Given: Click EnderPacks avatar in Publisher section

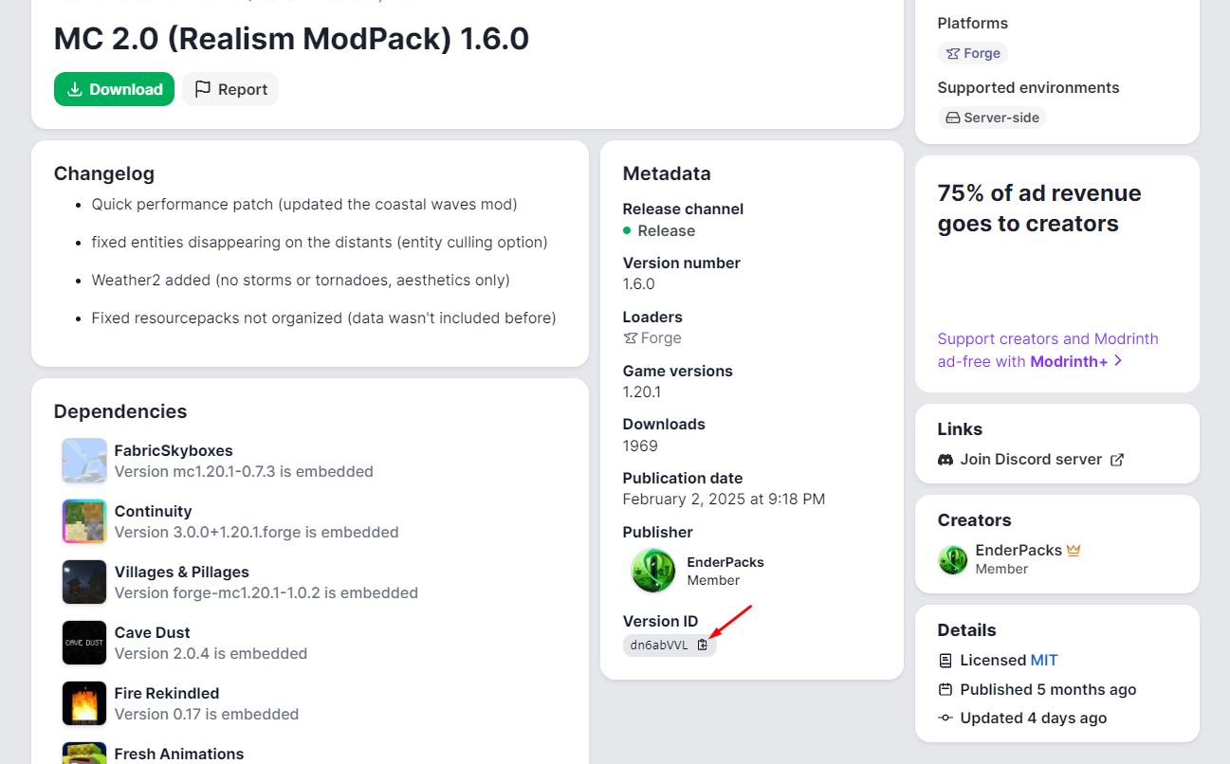Looking at the screenshot, I should click(x=653, y=571).
